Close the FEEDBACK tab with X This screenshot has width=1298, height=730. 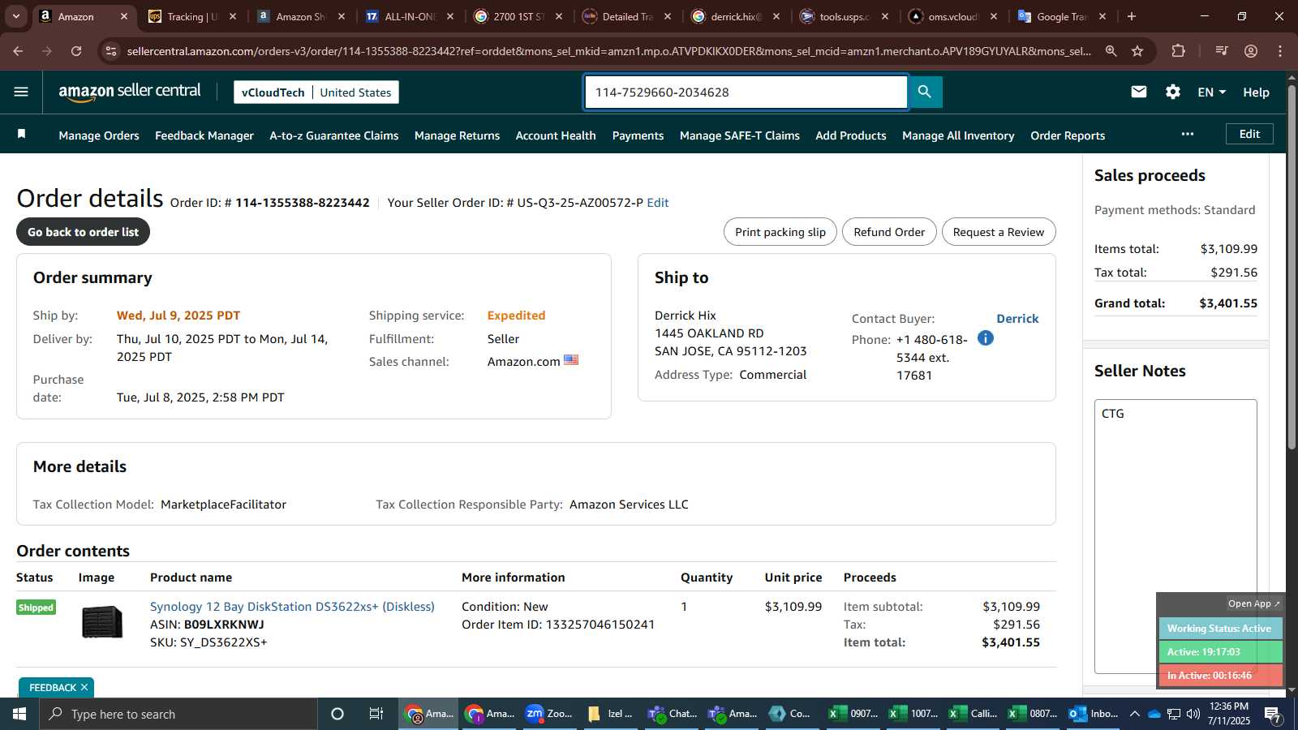click(x=84, y=687)
